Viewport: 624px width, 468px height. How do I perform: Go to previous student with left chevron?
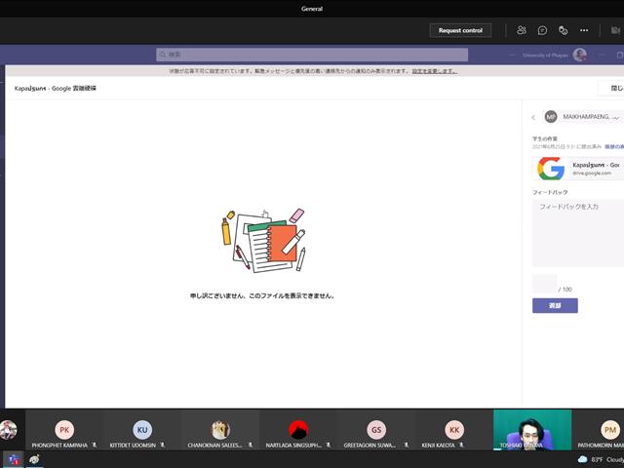point(533,117)
